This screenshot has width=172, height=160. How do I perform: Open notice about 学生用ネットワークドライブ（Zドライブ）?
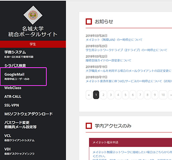(x=126, y=50)
